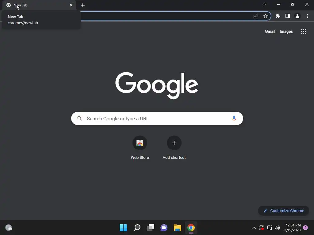Click the Chrome taskbar icon
This screenshot has height=235, width=314.
coord(191,228)
